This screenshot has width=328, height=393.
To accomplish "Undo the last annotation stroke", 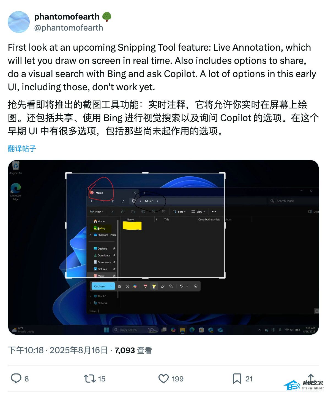I will (x=181, y=286).
